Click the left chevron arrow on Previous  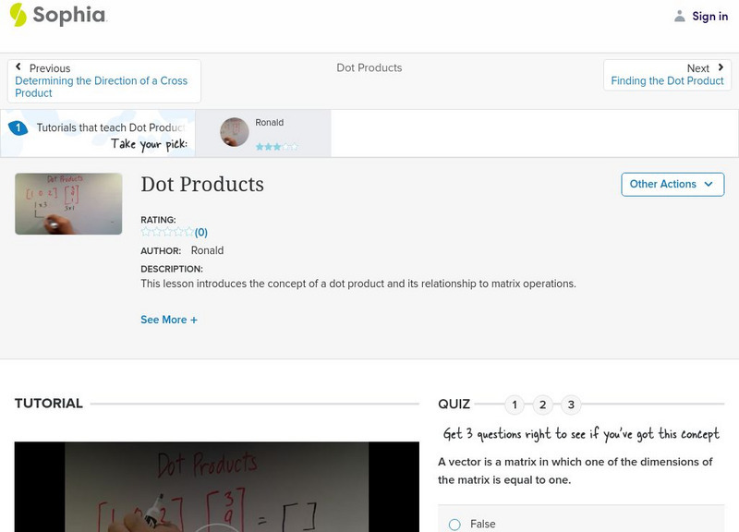click(x=18, y=67)
